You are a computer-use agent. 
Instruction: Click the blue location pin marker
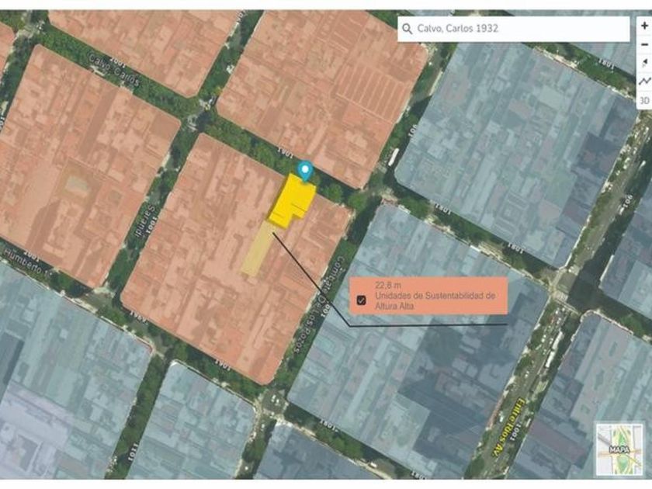tap(307, 170)
